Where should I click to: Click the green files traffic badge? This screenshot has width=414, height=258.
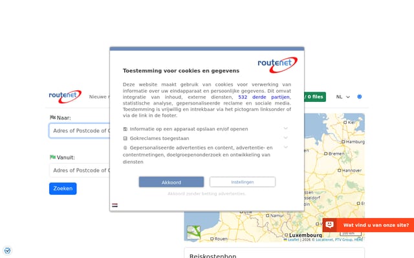tap(315, 97)
